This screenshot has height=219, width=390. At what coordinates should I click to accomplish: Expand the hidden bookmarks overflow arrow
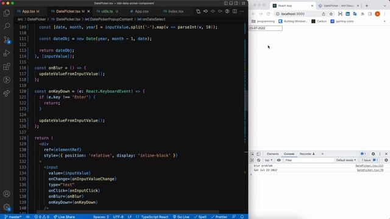coord(385,21)
